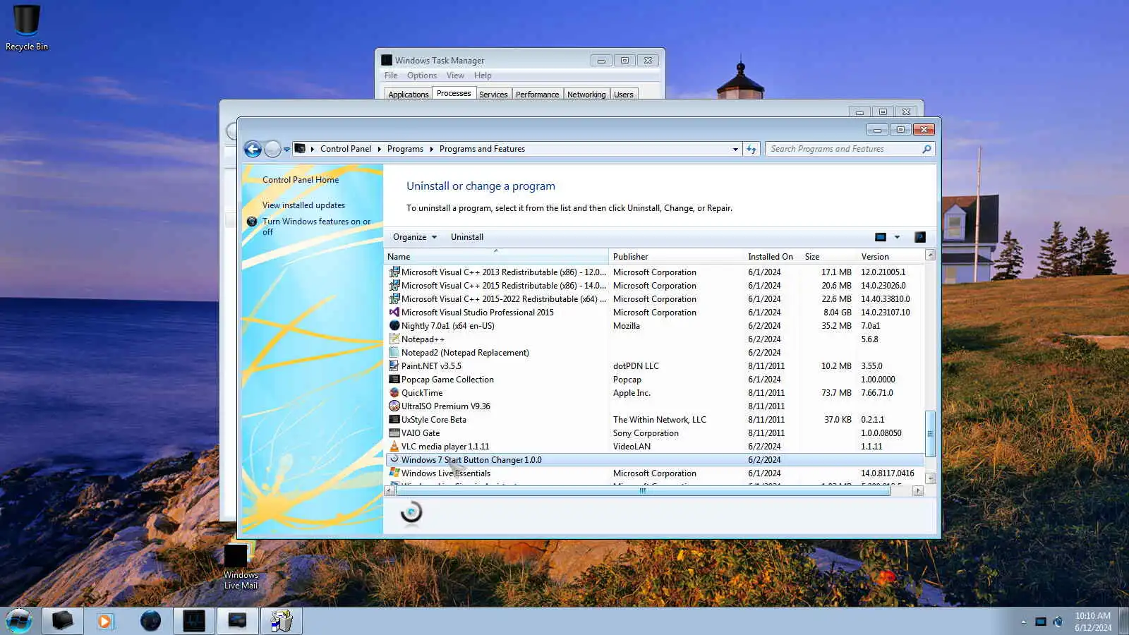Screen dimensions: 1129x635
Task: Open the File menu in Task Manager
Action: coord(391,75)
